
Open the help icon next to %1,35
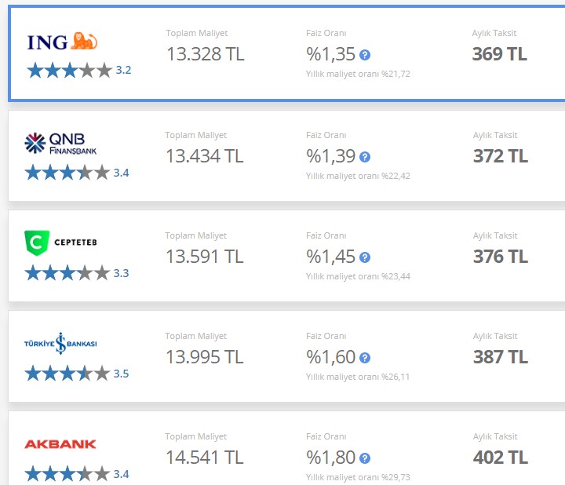365,55
